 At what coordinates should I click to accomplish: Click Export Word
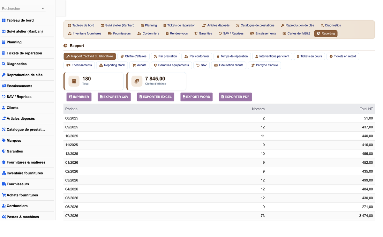click(196, 97)
